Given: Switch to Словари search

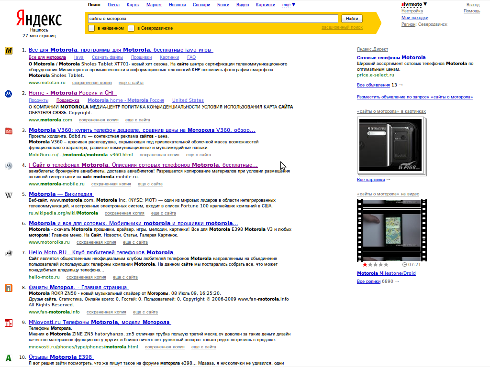Looking at the screenshot, I should [201, 5].
